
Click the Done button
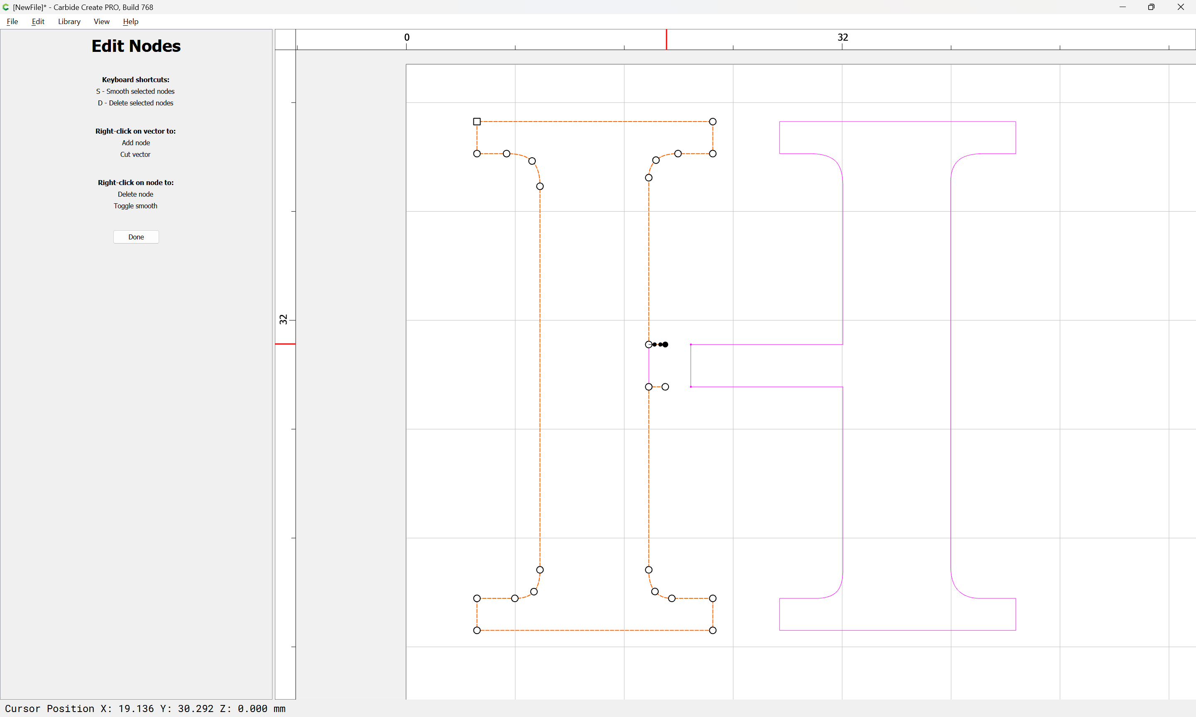pos(136,237)
